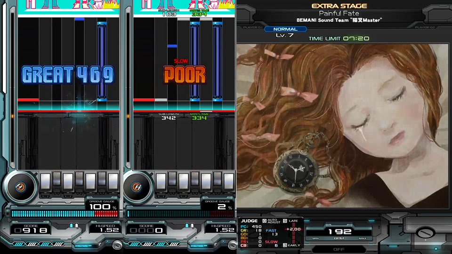Tap Player 1's third key
Viewport: 452px width, 254px height.
[68, 182]
